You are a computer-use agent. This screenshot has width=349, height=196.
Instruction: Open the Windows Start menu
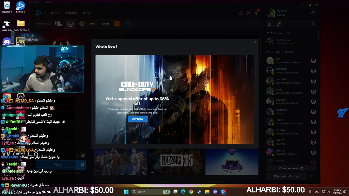pos(126,192)
